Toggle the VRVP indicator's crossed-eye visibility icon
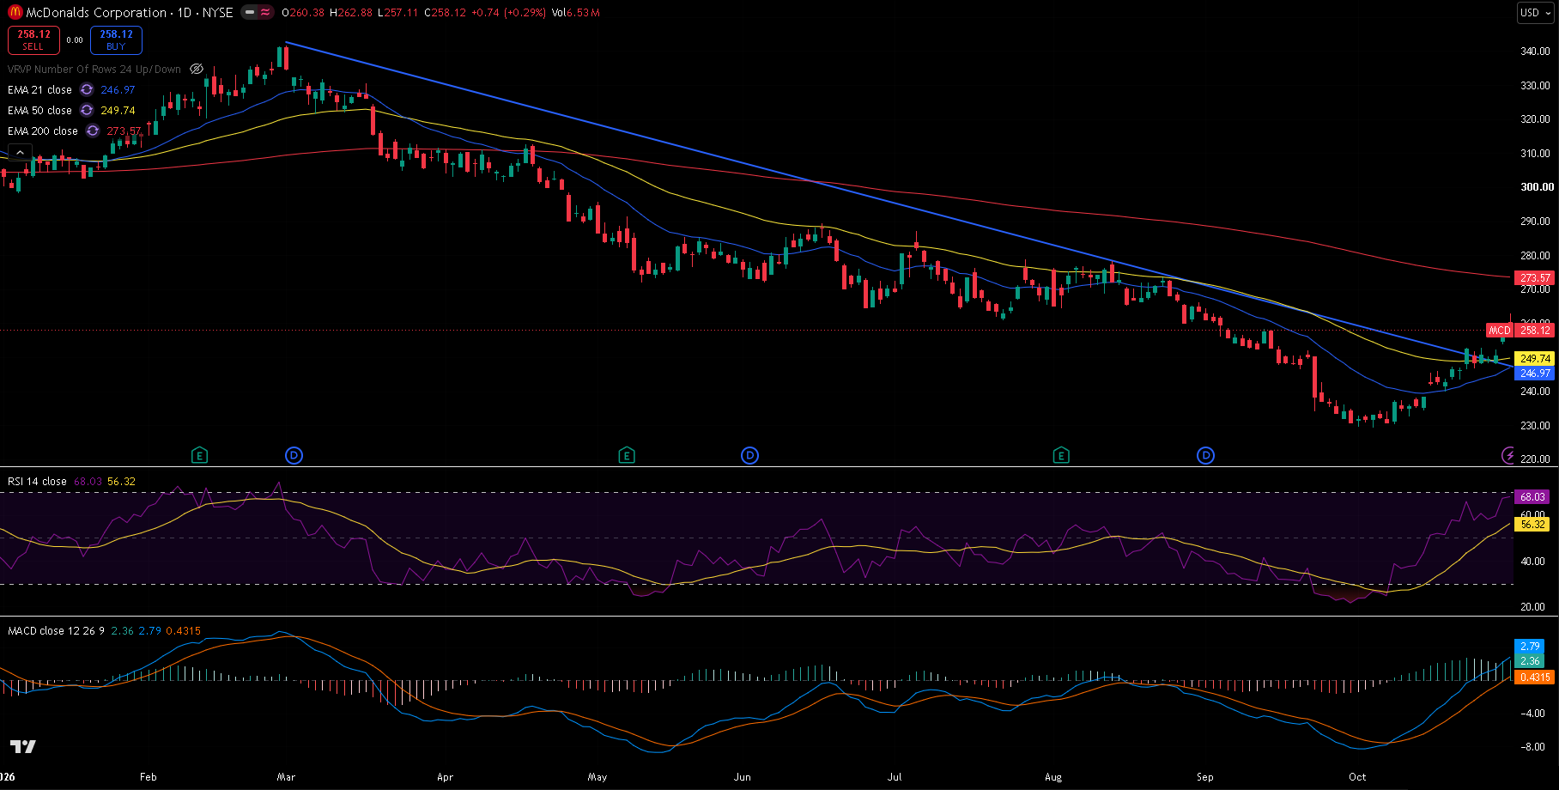1559x790 pixels. [196, 70]
